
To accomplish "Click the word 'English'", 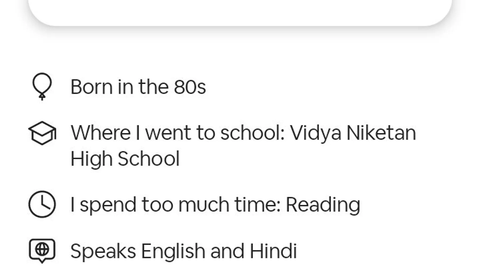I will (x=173, y=251).
